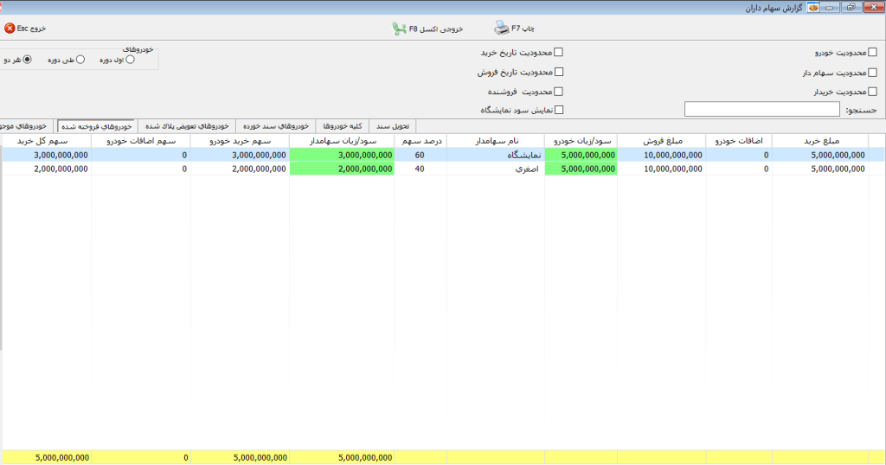
Task: Click سود/زیان خودرو cell in نمایشگاه row
Action: coord(581,155)
